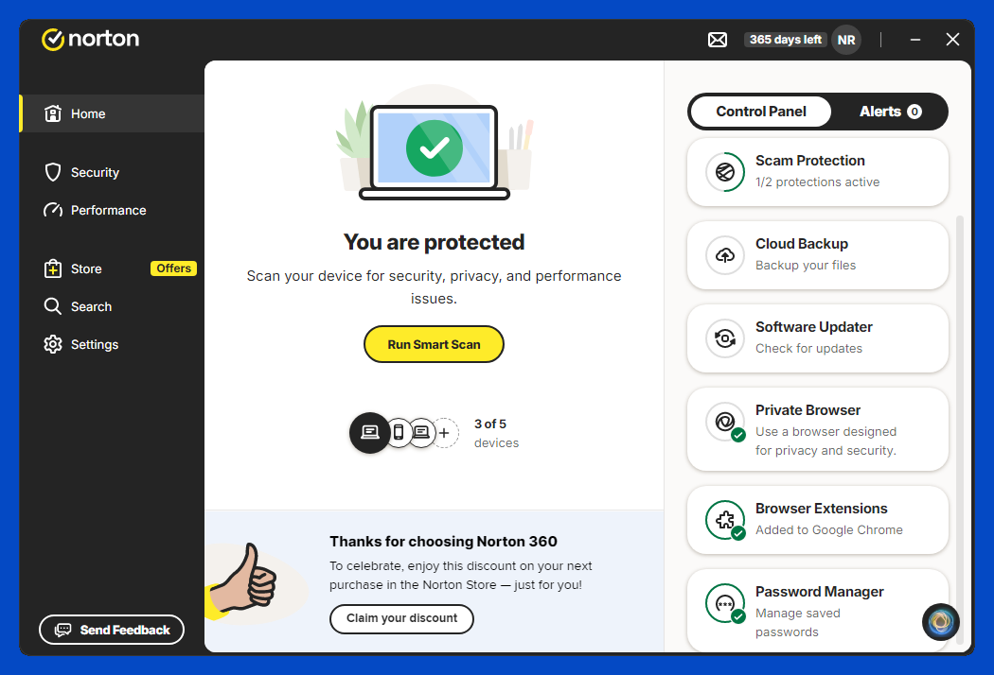This screenshot has width=994, height=675.
Task: Select the current laptop device icon
Action: (369, 432)
